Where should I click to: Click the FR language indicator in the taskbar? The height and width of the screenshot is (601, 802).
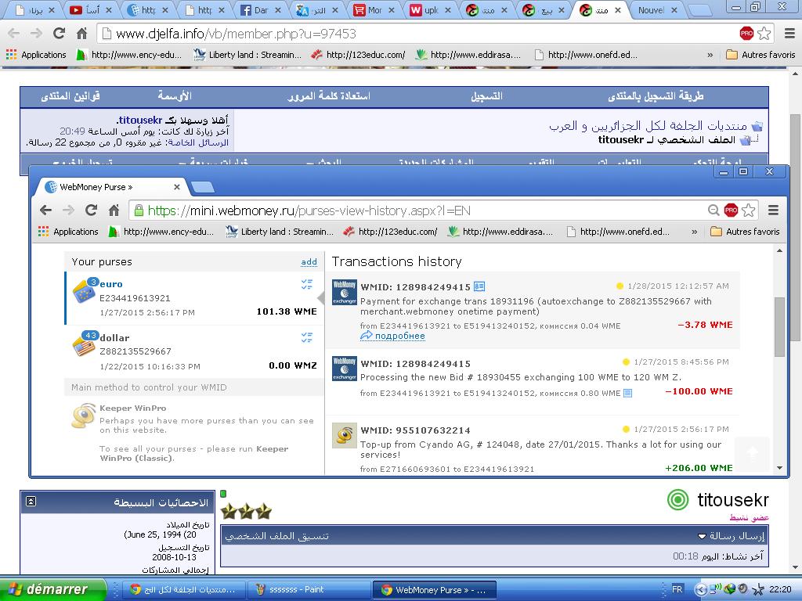[x=677, y=589]
